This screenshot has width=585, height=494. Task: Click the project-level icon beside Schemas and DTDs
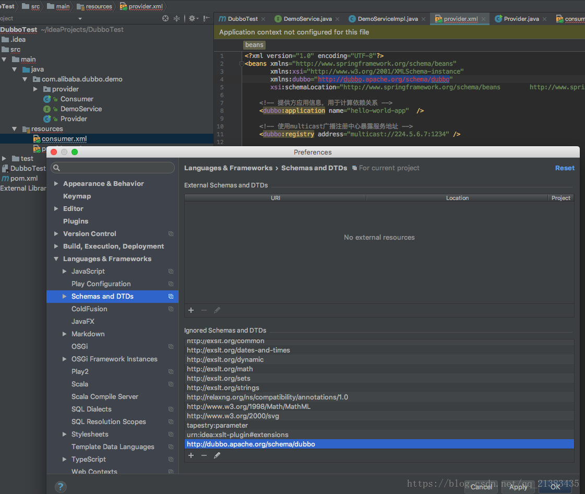[x=171, y=297]
